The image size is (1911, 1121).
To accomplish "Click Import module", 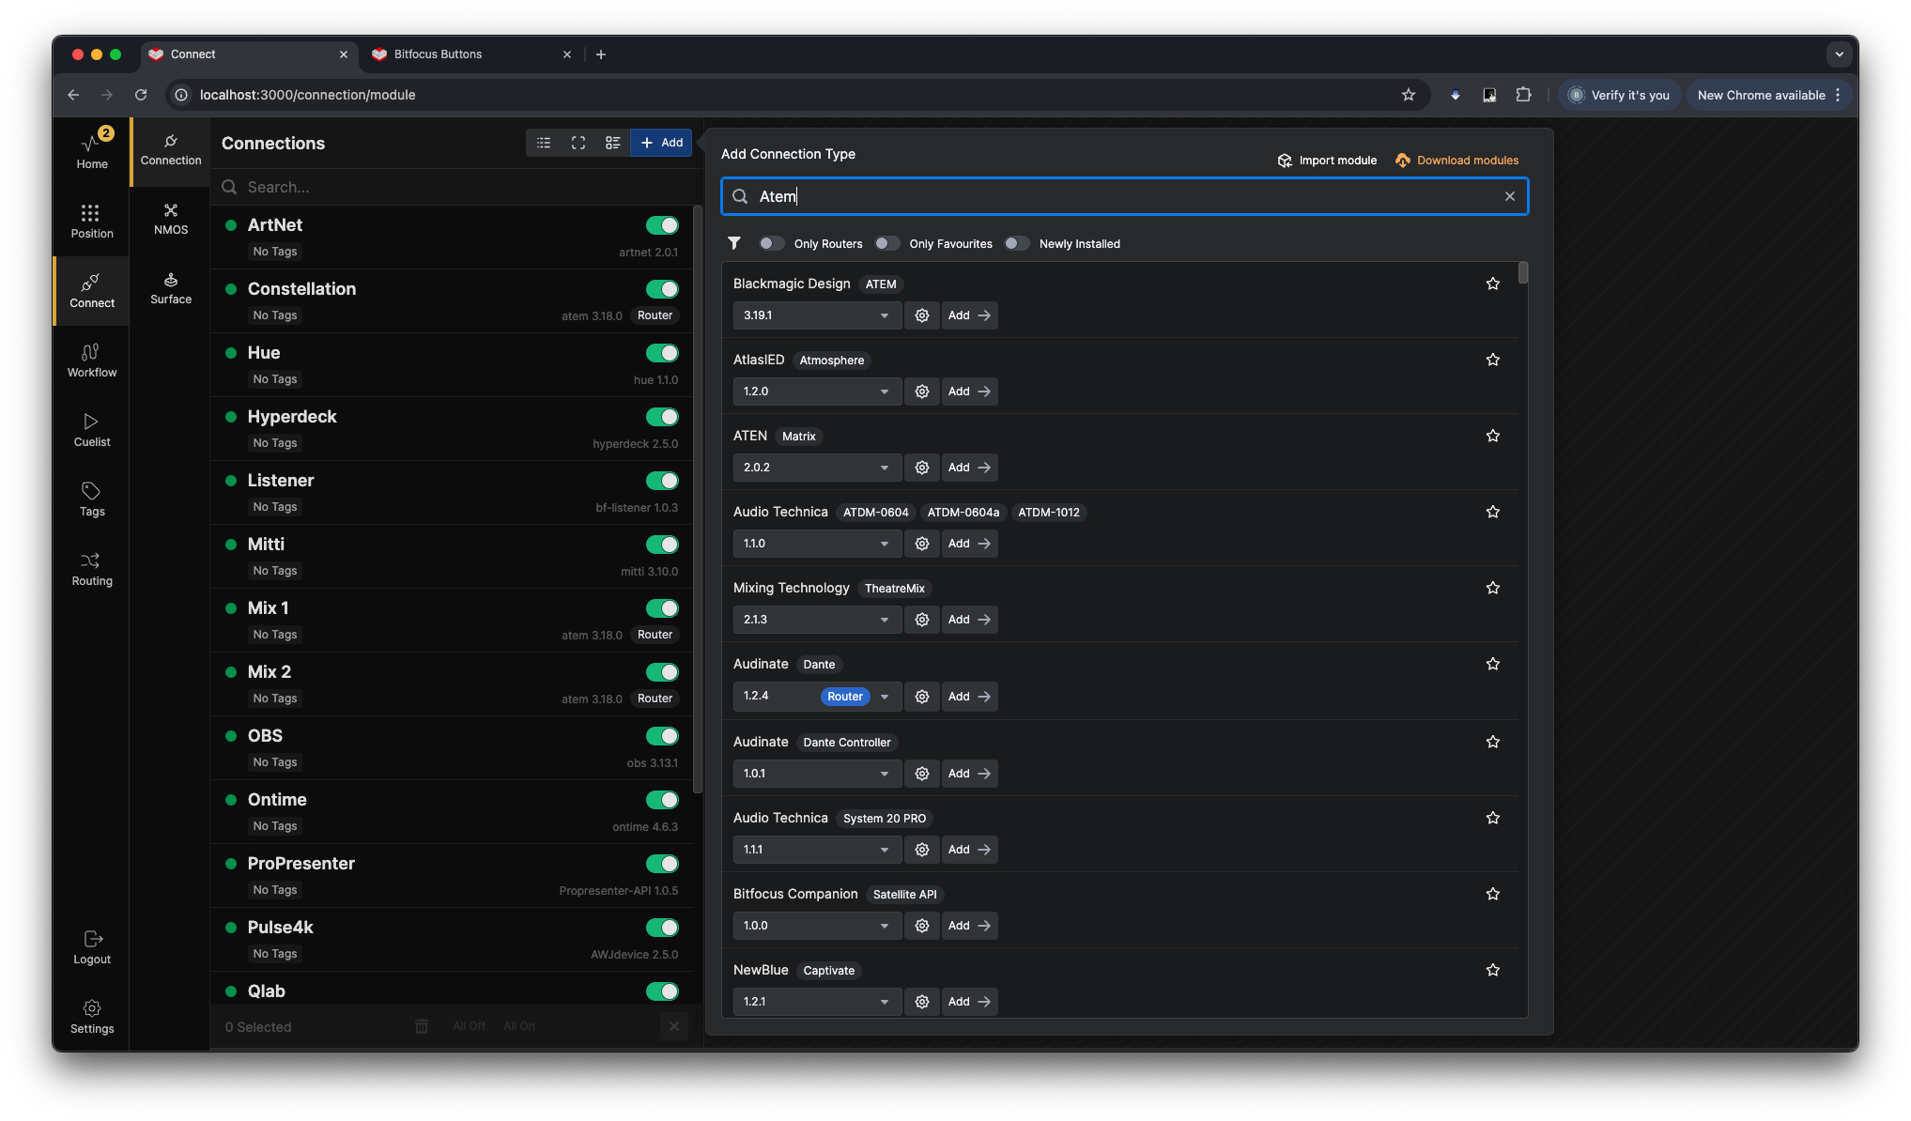I will 1327,161.
